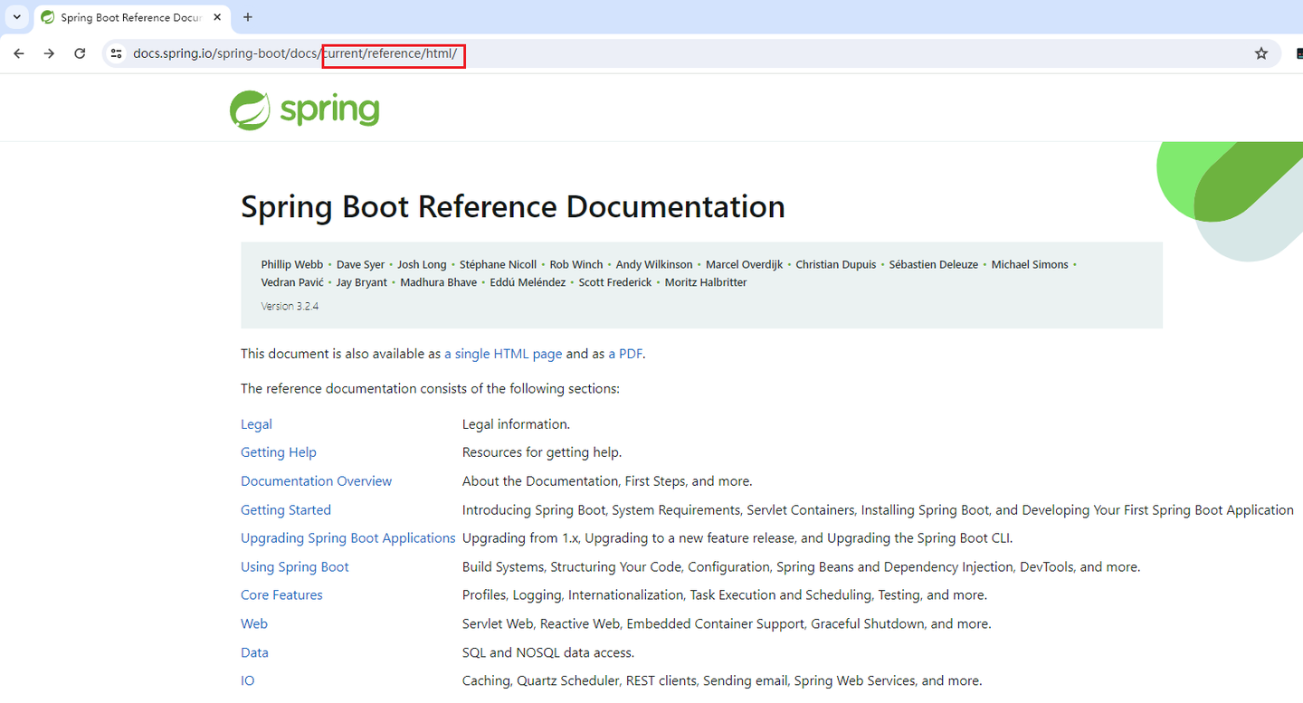Reload the current page

point(80,53)
